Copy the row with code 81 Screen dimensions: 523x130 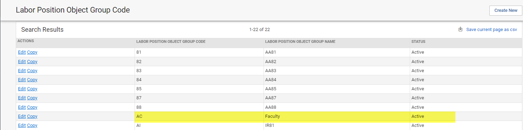32,52
